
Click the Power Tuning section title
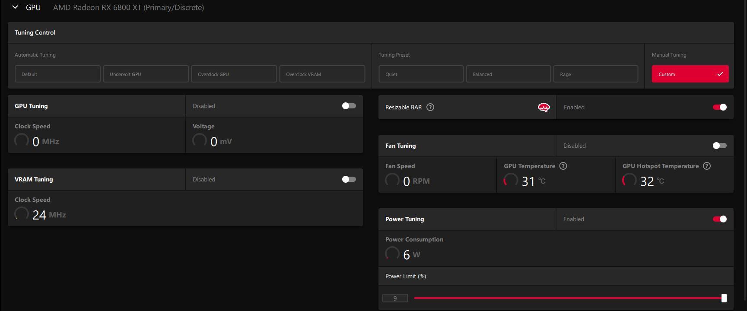405,219
